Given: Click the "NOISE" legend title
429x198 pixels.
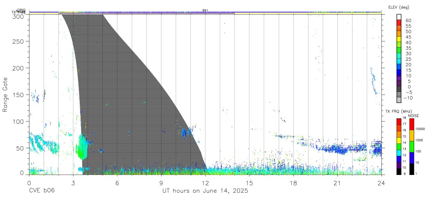Looking at the screenshot, I should 413,116.
